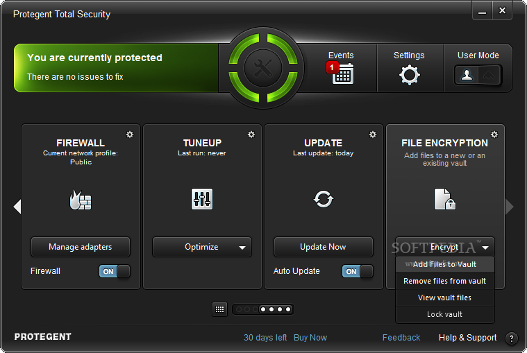Click the Firewall flame and wall icon
Viewport: 527px width, 353px height.
tap(81, 199)
